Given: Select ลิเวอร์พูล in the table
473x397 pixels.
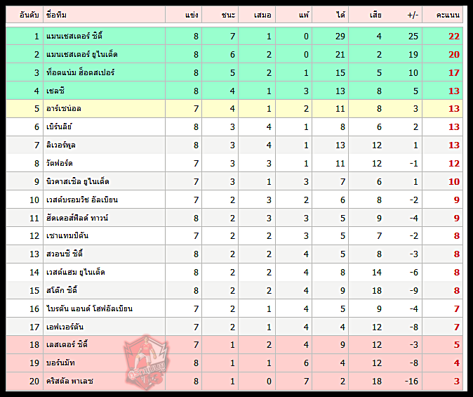Looking at the screenshot, I should click(60, 145).
